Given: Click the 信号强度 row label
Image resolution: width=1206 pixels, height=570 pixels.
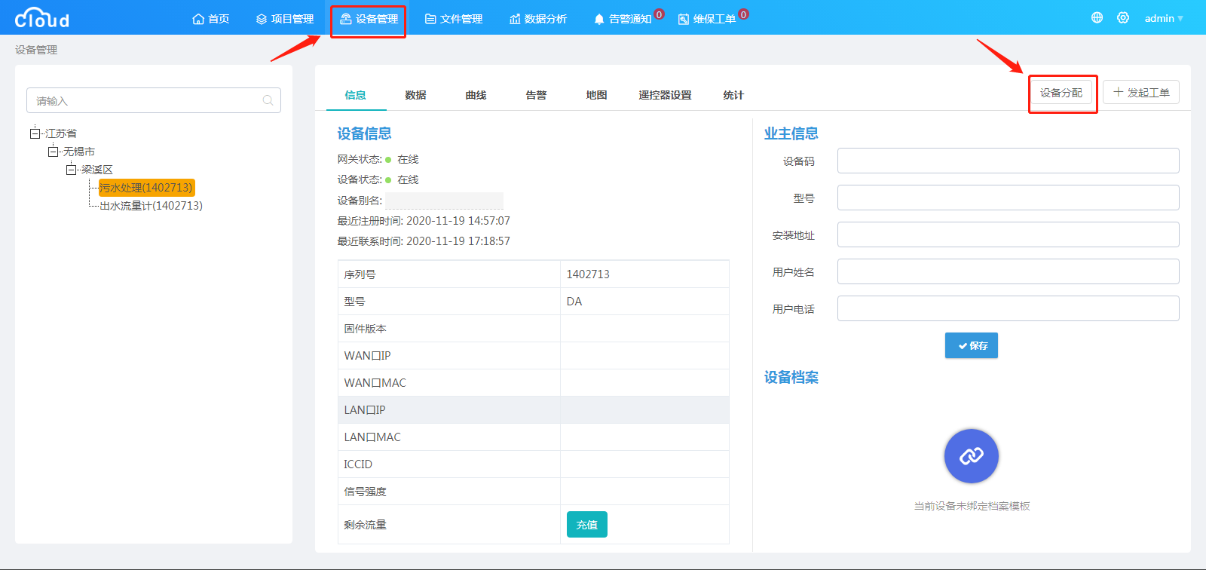Looking at the screenshot, I should (x=365, y=492).
